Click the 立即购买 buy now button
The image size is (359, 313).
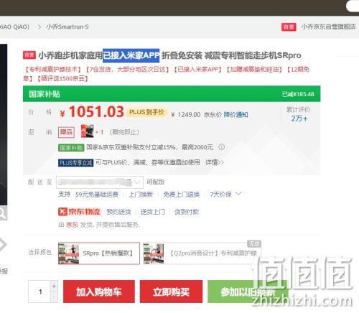171,291
